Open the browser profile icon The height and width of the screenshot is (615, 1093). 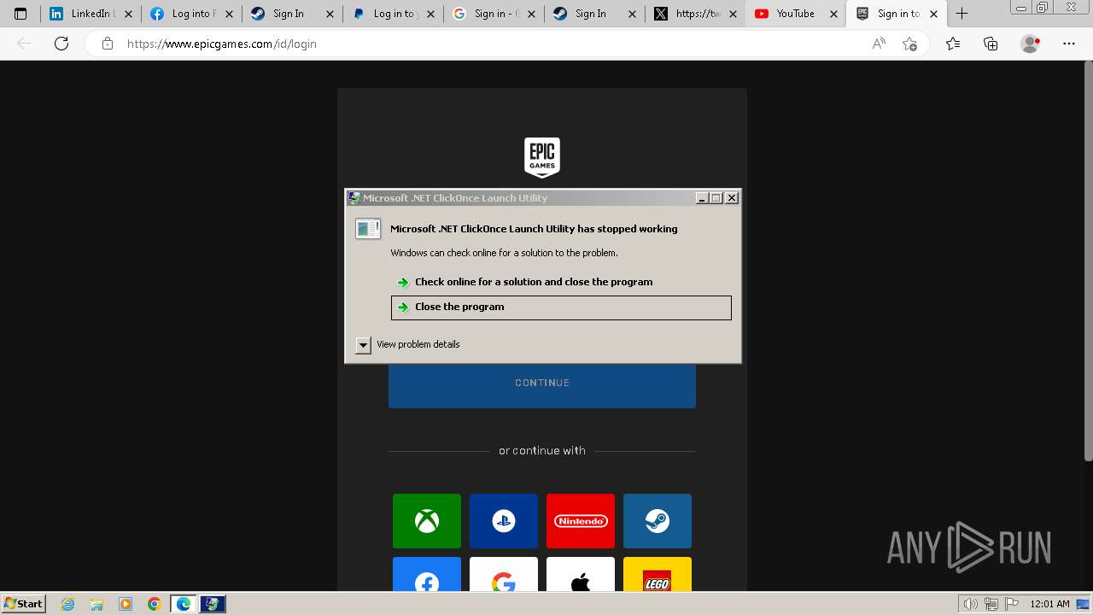[1030, 44]
